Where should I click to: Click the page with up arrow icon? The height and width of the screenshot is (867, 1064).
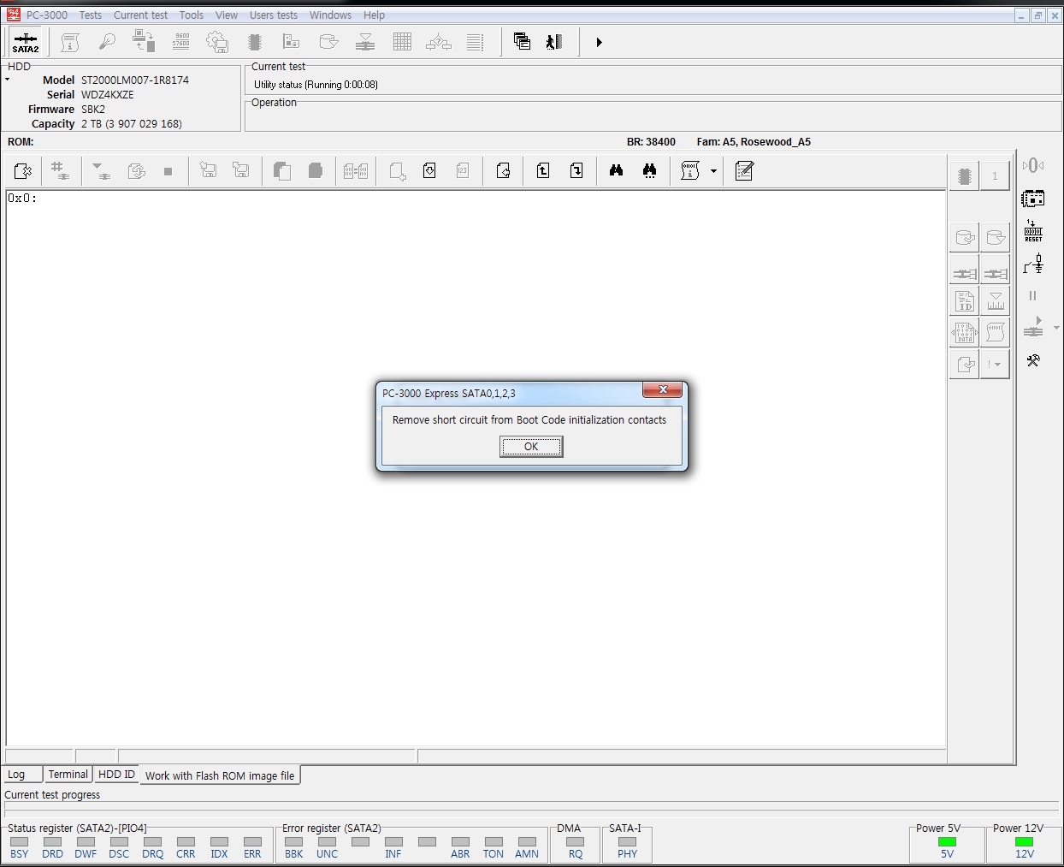pyautogui.click(x=543, y=171)
